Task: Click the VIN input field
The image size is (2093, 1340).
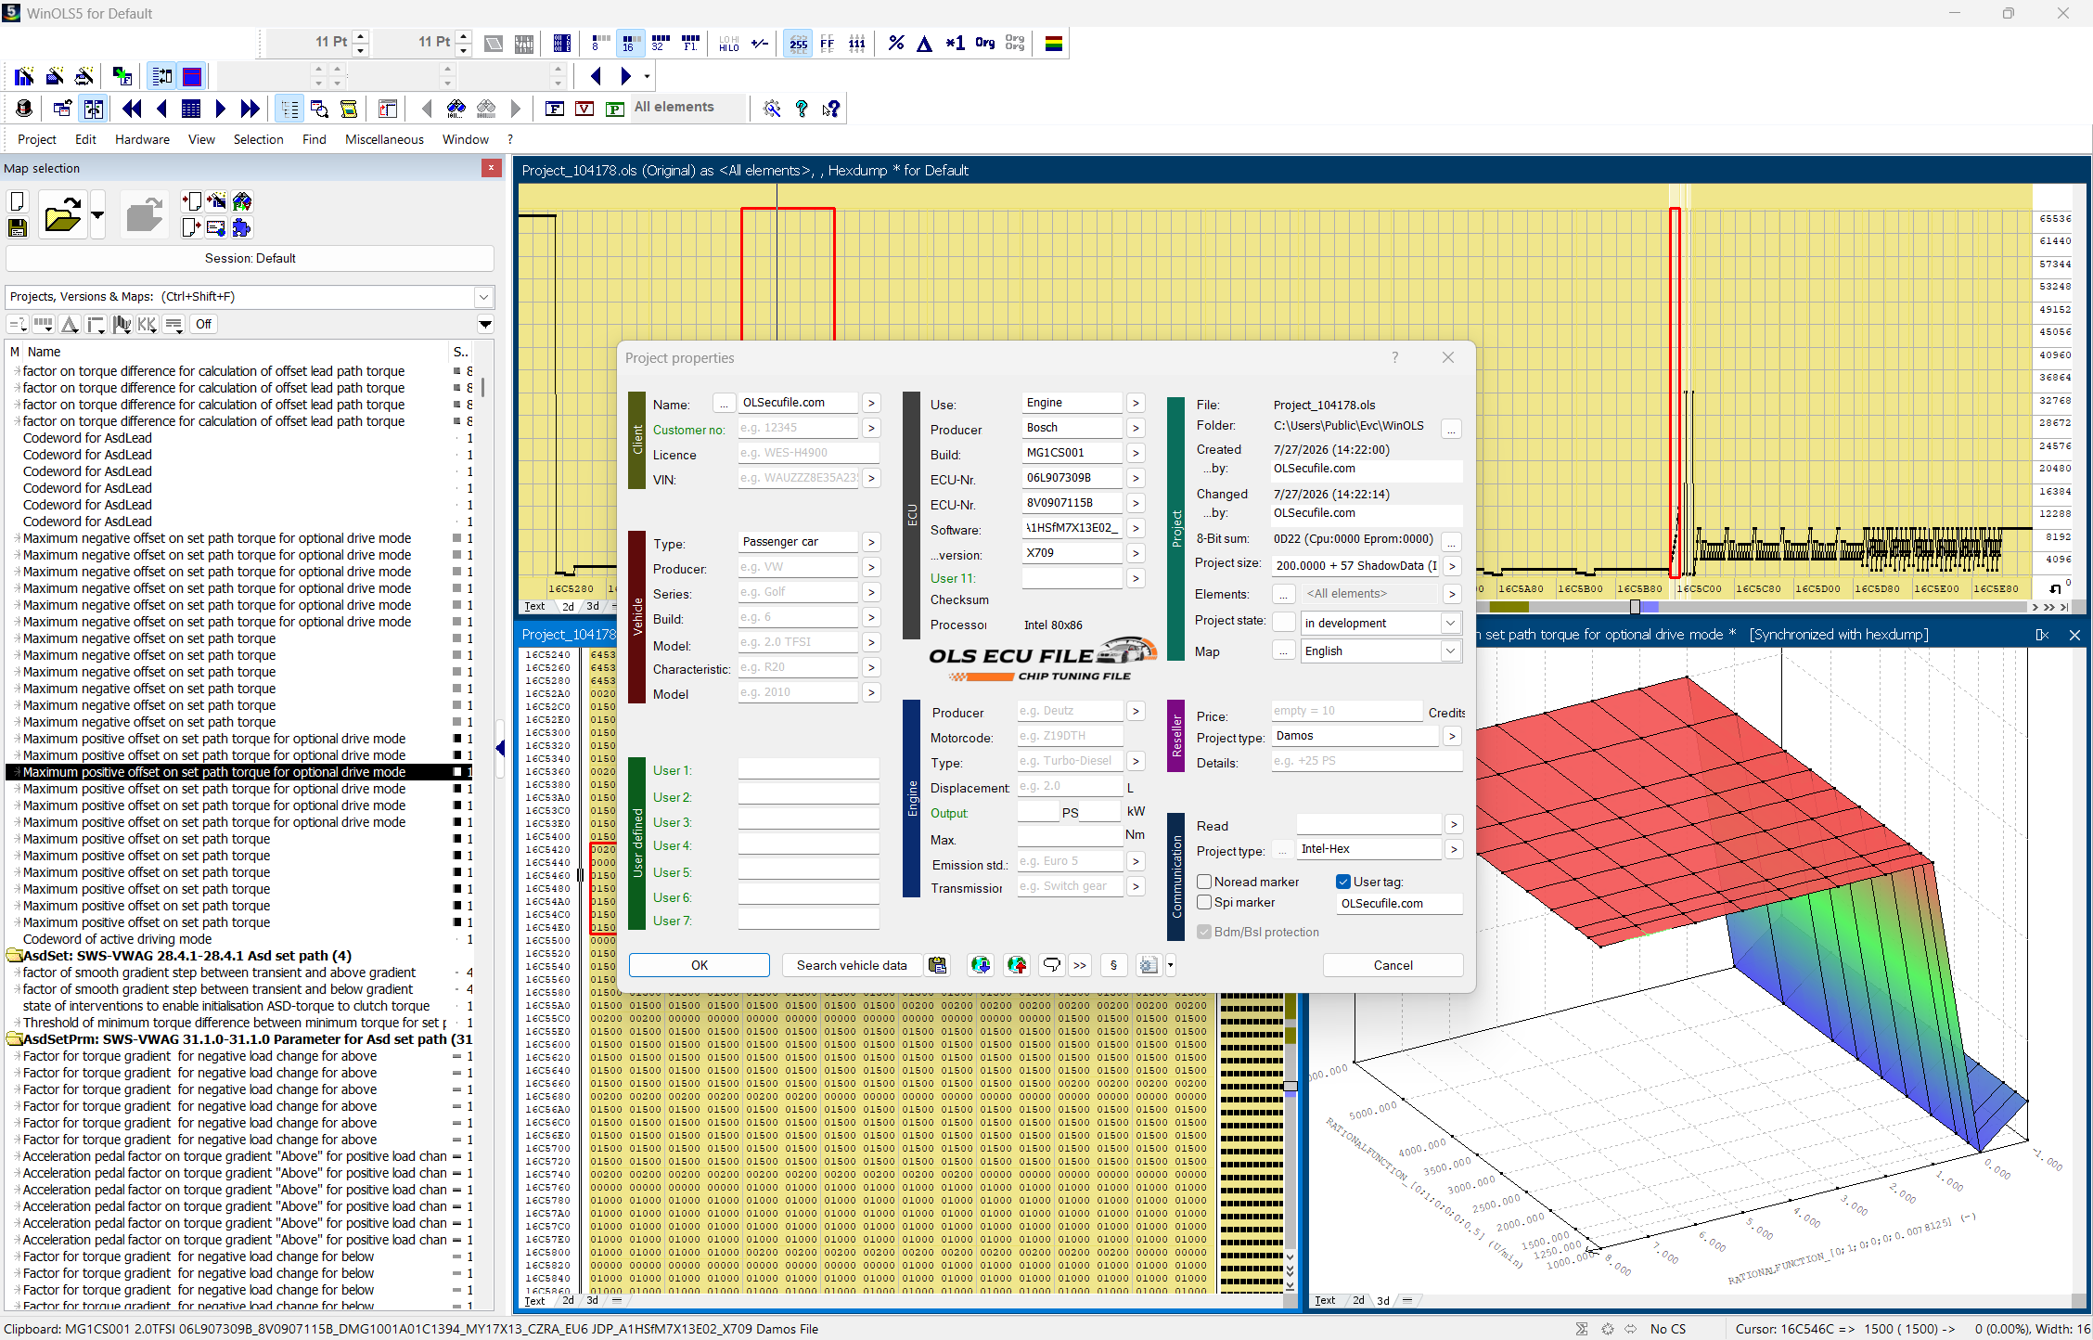Action: point(799,478)
